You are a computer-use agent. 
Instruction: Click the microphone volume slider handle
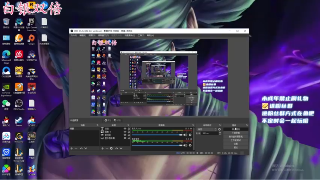181,135
